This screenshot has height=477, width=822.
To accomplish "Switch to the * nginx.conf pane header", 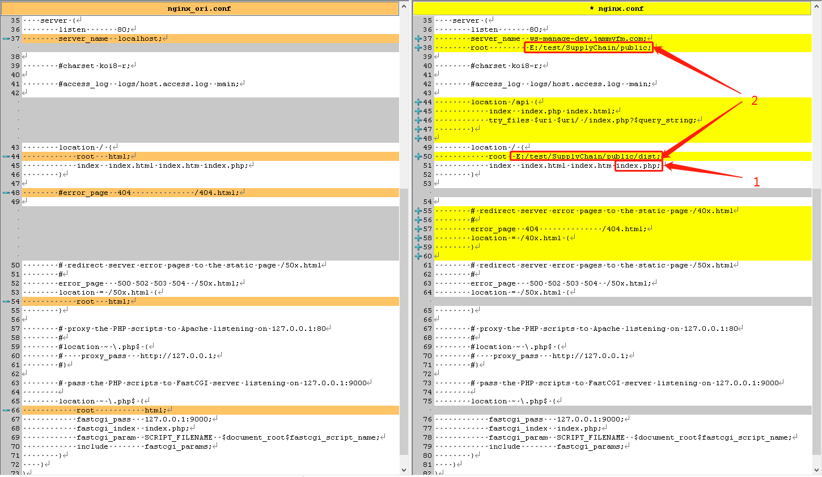I will point(612,8).
